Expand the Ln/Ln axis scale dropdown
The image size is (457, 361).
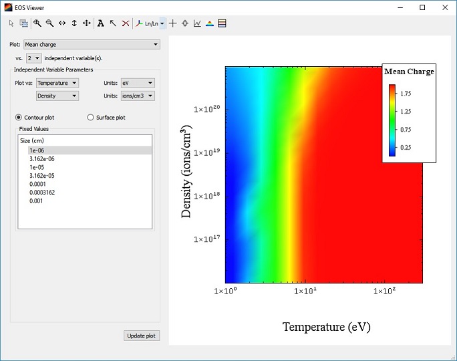point(162,23)
